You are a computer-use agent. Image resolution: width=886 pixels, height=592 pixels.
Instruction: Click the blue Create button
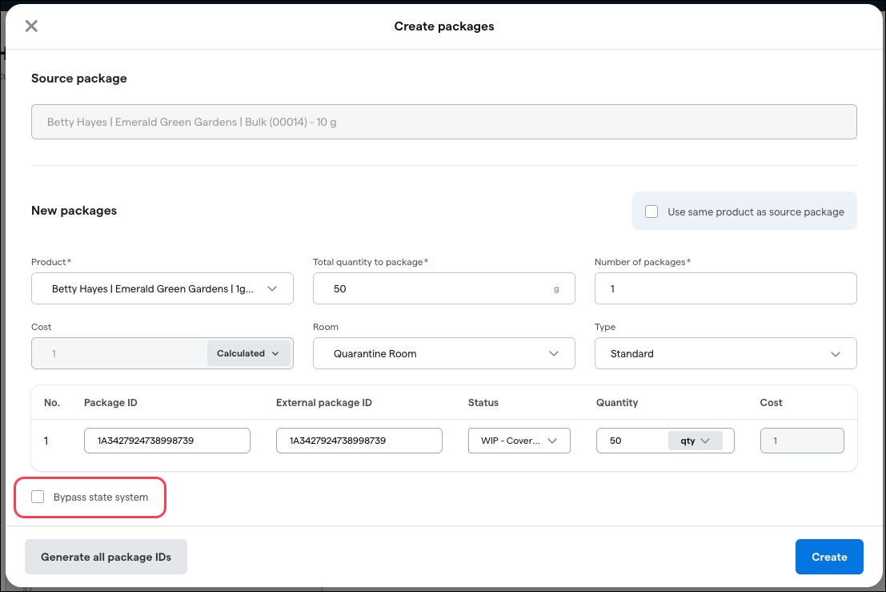click(829, 557)
